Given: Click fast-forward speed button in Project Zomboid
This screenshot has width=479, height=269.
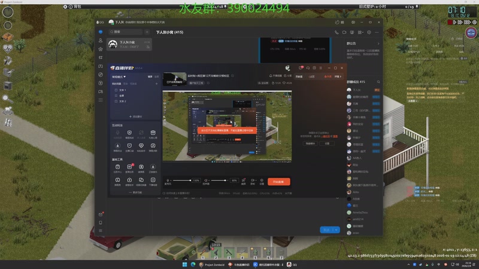Looking at the screenshot, I should [460, 22].
